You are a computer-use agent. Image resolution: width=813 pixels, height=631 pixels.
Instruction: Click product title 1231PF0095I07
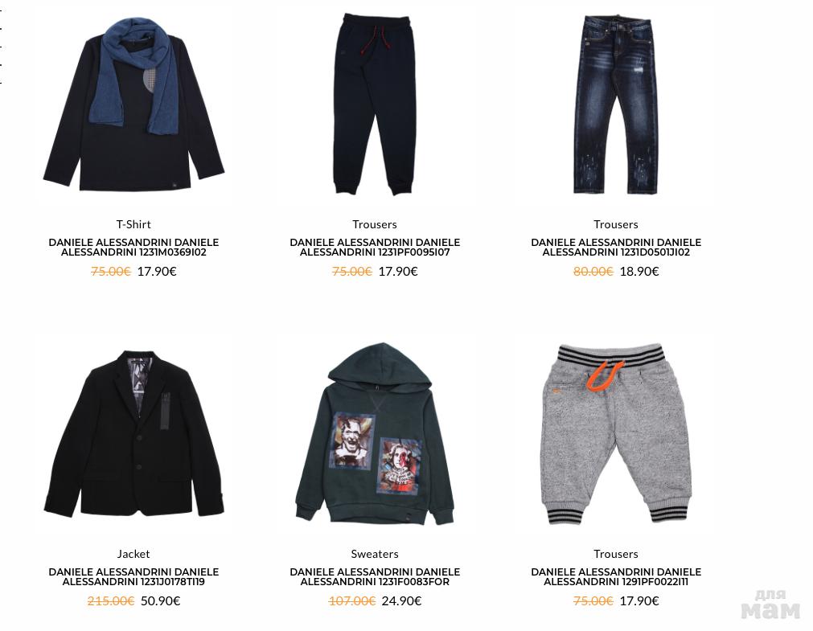coord(375,248)
